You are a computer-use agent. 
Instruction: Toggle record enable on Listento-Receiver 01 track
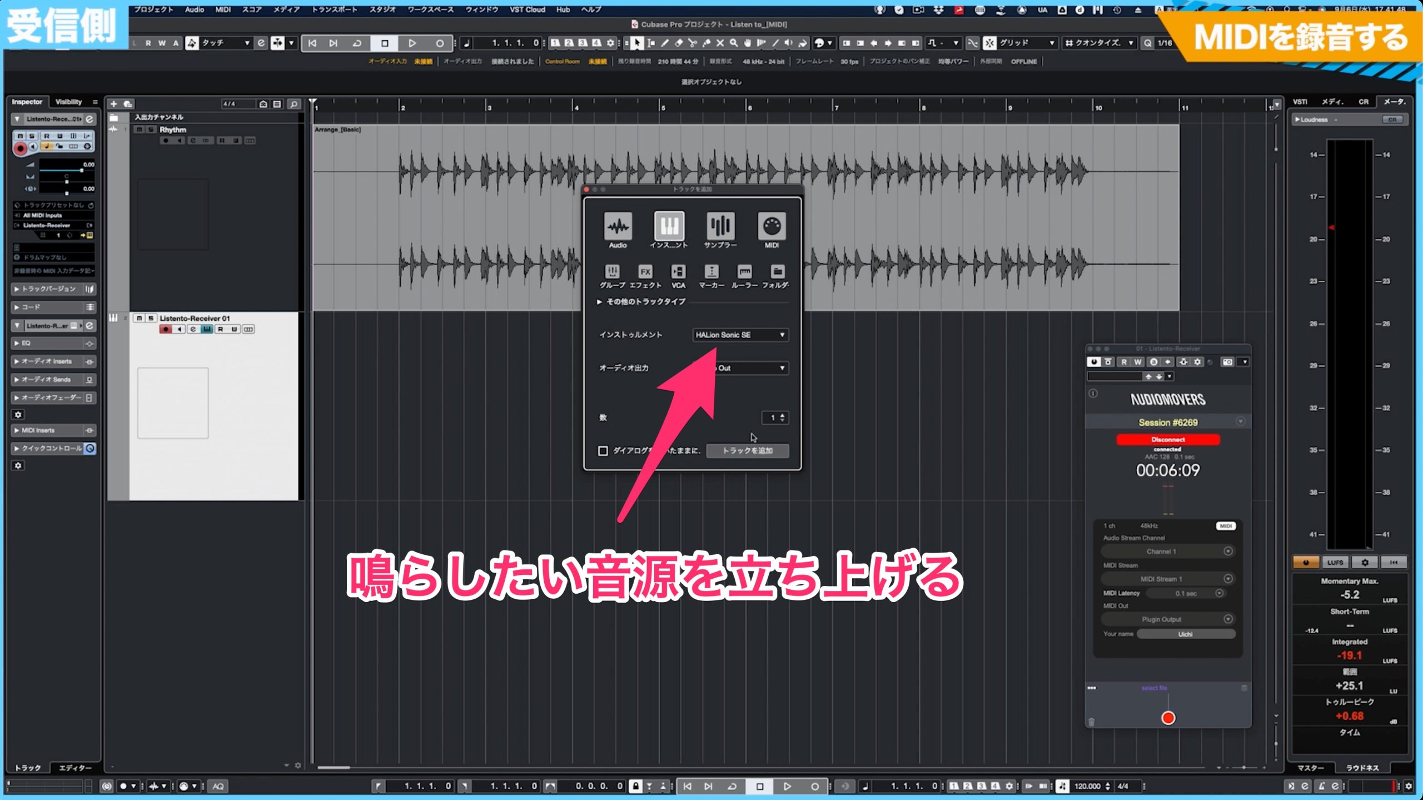tap(165, 329)
